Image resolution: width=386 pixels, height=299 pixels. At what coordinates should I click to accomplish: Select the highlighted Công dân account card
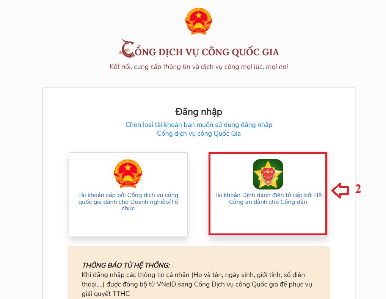tap(268, 194)
